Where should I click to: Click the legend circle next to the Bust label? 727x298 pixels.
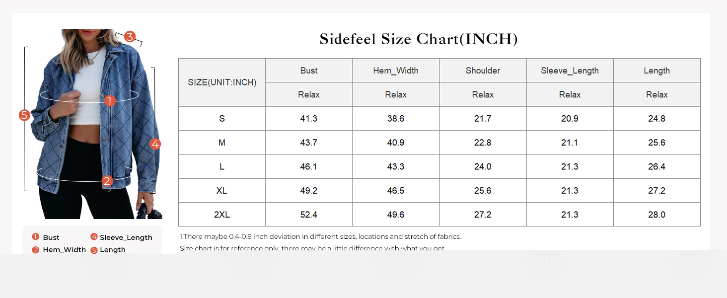point(36,237)
